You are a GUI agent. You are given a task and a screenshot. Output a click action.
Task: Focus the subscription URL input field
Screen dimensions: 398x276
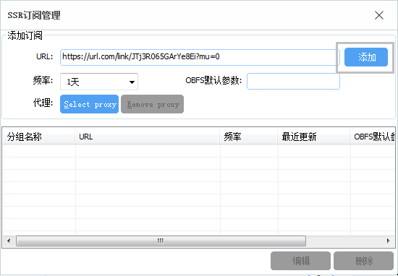tap(200, 57)
